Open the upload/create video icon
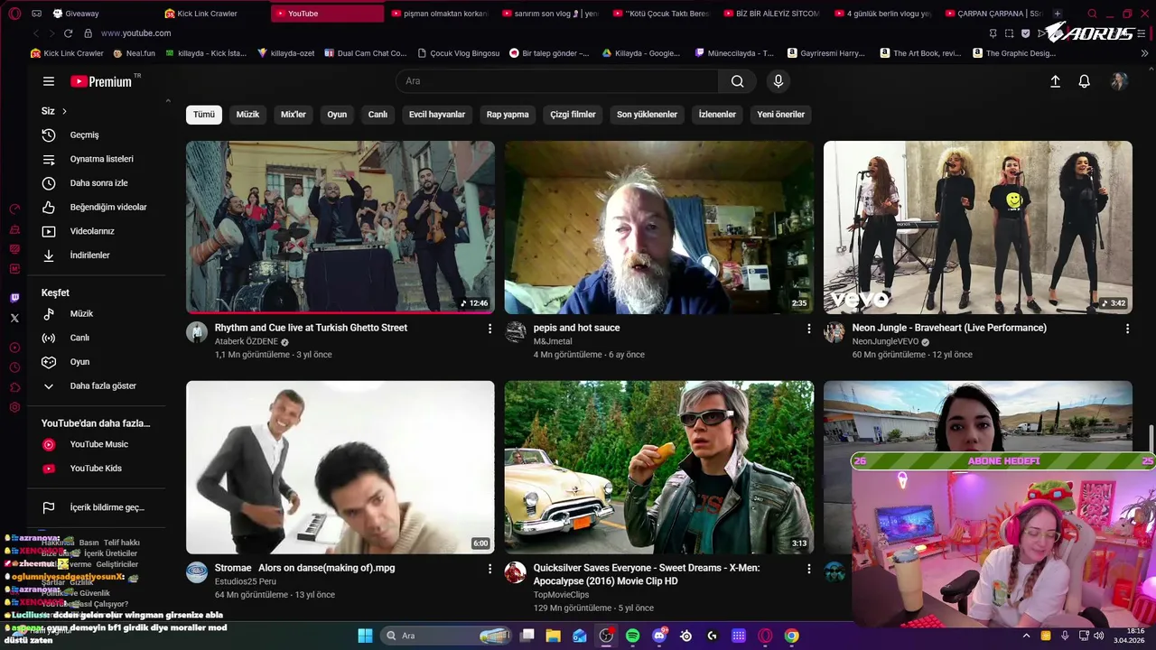Viewport: 1156px width, 650px height. (x=1055, y=81)
